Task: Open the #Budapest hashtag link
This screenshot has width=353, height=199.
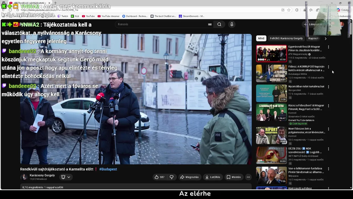Action: (108, 169)
